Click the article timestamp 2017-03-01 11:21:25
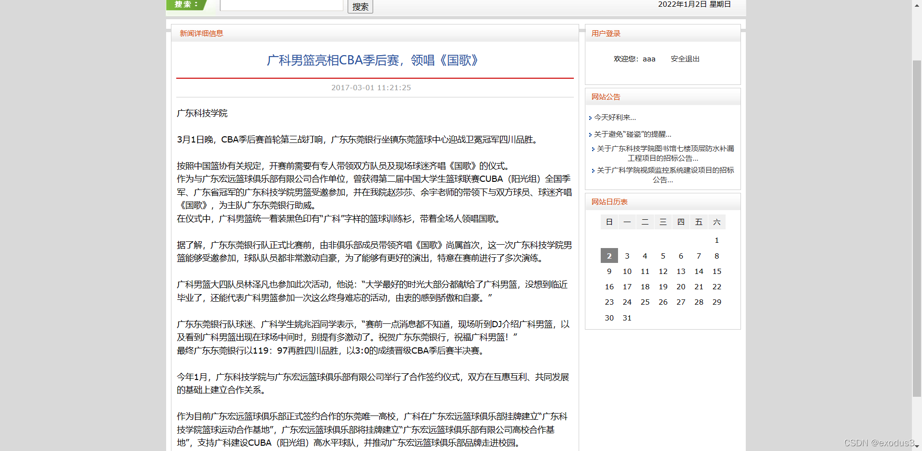 pyautogui.click(x=371, y=88)
